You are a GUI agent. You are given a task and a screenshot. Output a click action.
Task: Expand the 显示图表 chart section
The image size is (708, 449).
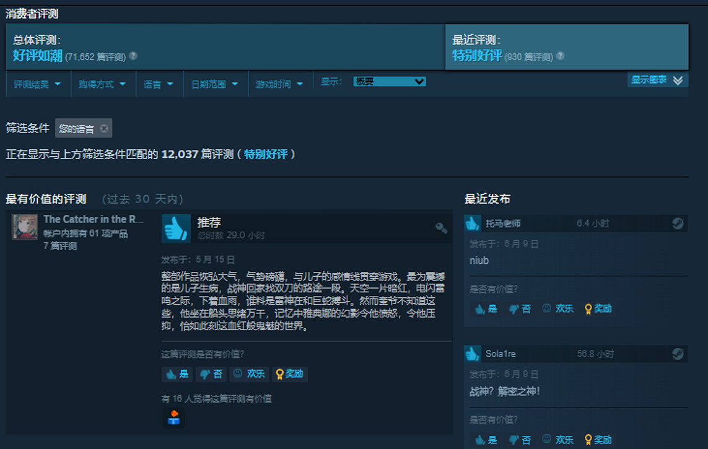657,80
